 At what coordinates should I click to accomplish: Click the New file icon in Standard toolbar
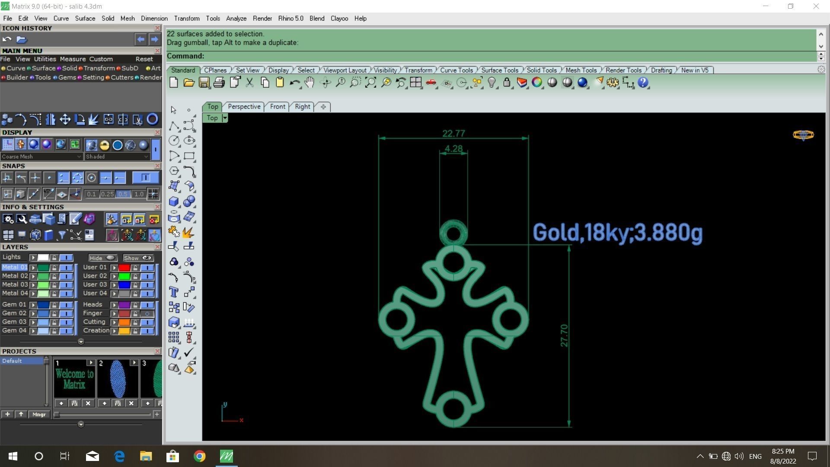[x=174, y=83]
